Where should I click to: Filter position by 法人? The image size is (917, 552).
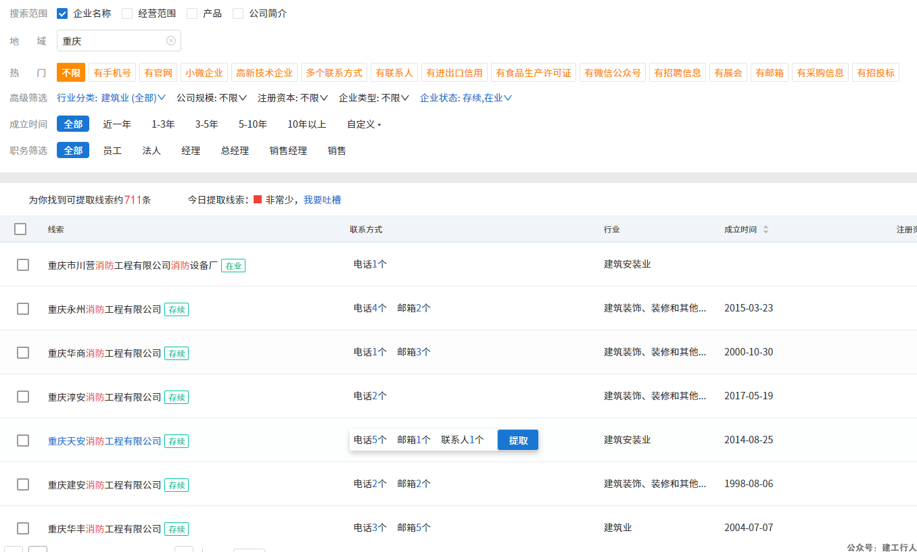[151, 151]
